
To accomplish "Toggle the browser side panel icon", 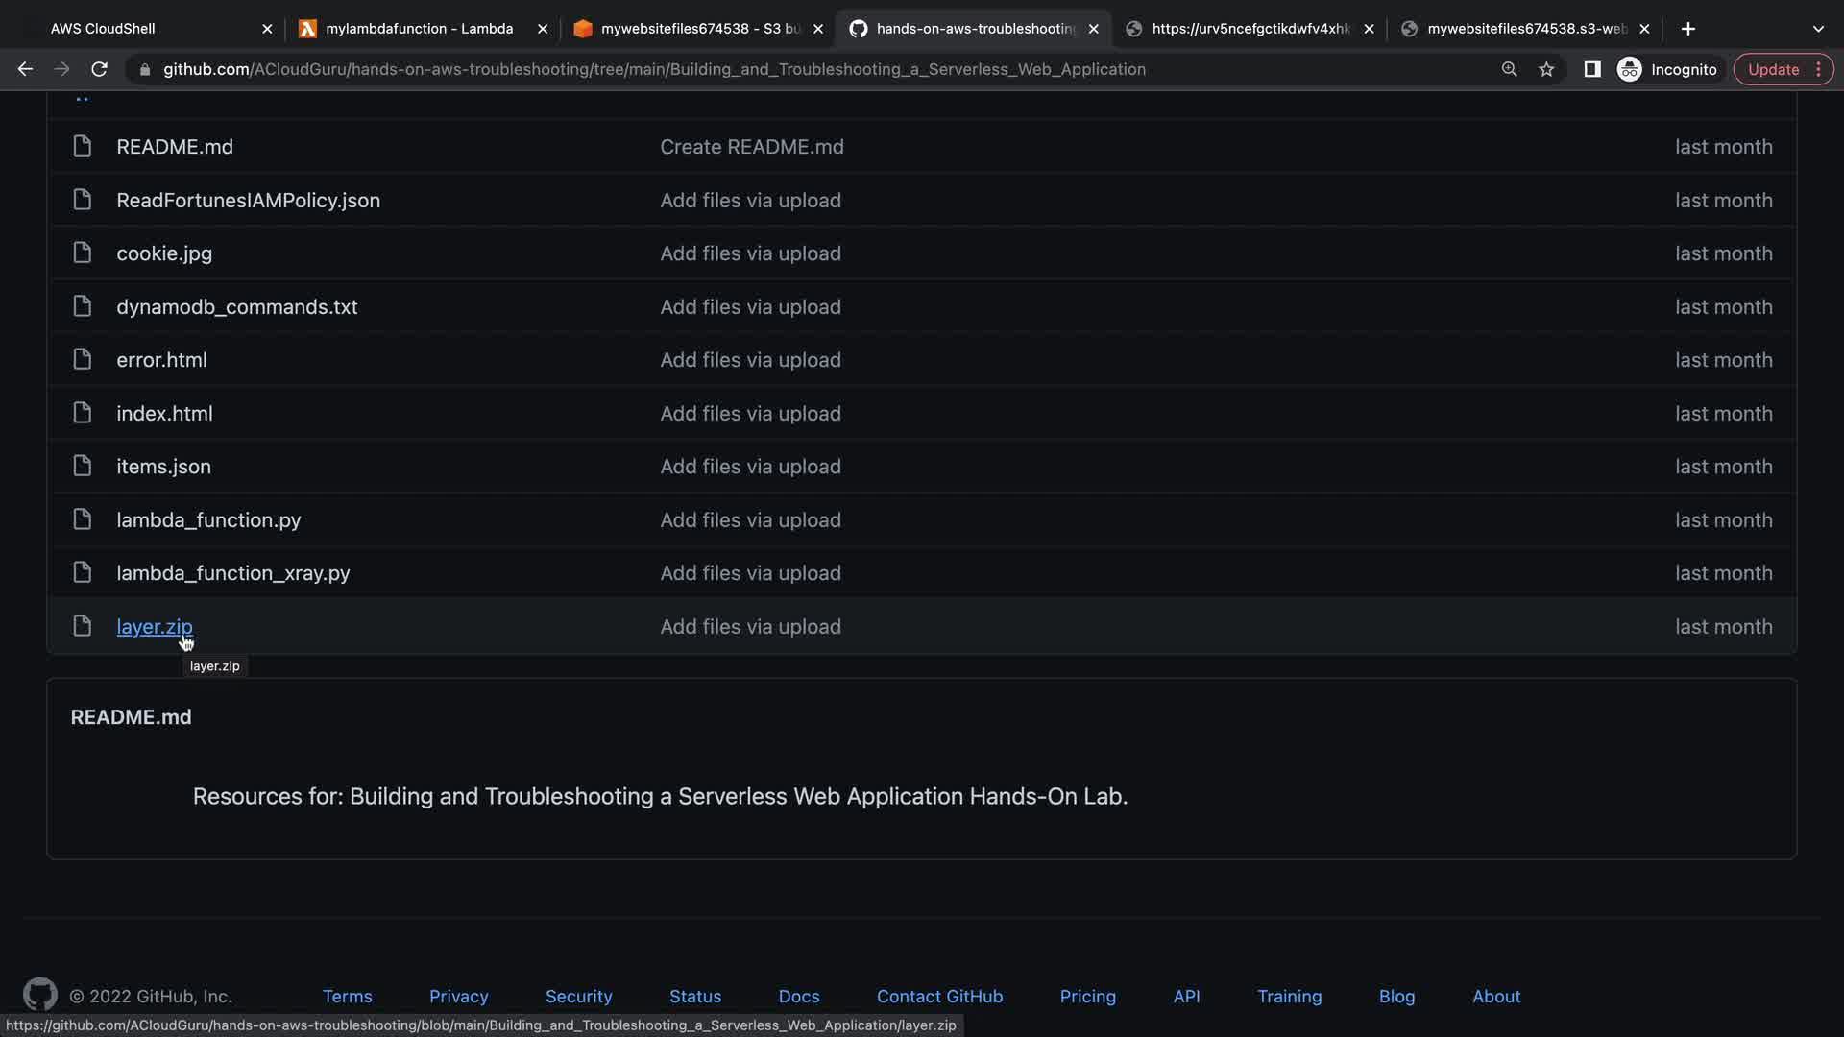I will [x=1591, y=69].
